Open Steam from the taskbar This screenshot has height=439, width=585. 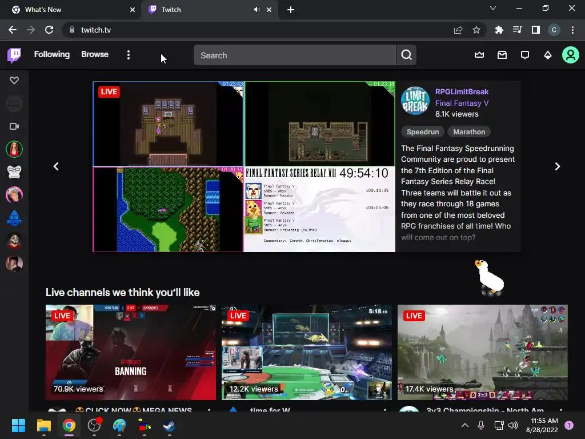click(x=169, y=425)
